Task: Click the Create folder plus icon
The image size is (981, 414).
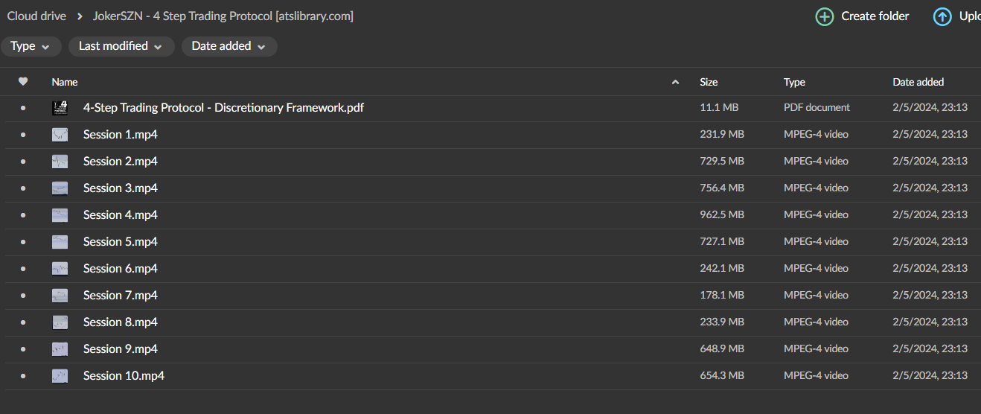Action: click(x=825, y=16)
